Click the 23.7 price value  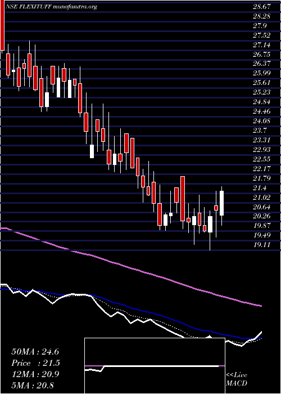point(260,131)
